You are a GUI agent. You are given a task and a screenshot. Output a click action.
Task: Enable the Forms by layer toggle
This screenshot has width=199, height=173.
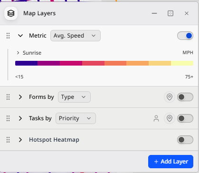(185, 97)
